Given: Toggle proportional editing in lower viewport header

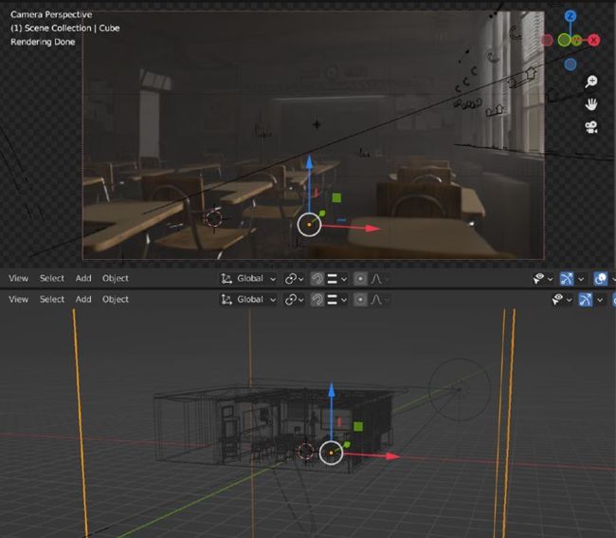Looking at the screenshot, I should click(x=360, y=300).
